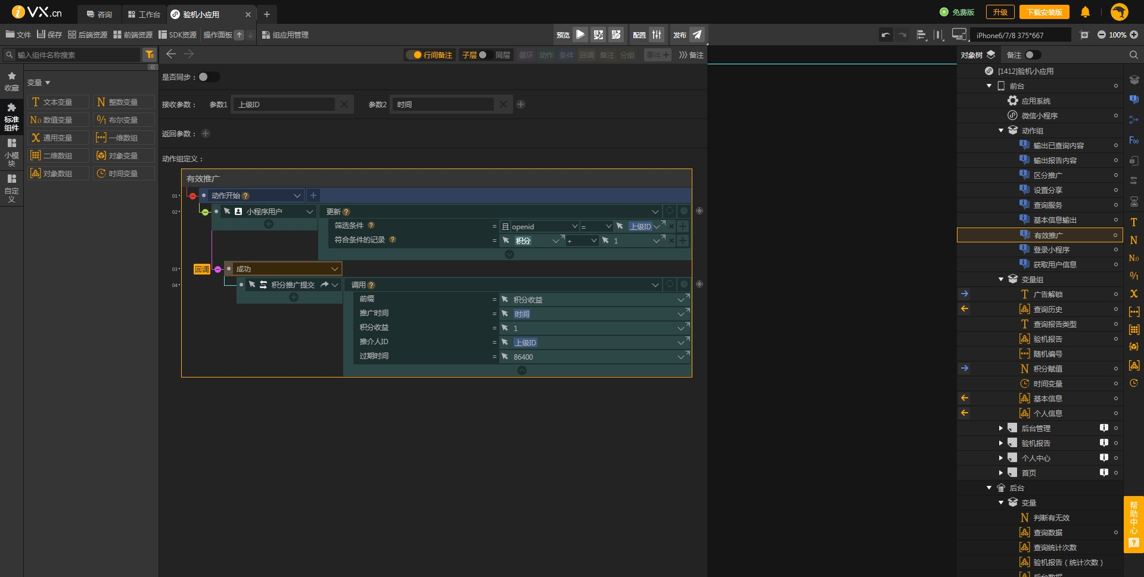Click the component filter funnel icon

pos(150,55)
